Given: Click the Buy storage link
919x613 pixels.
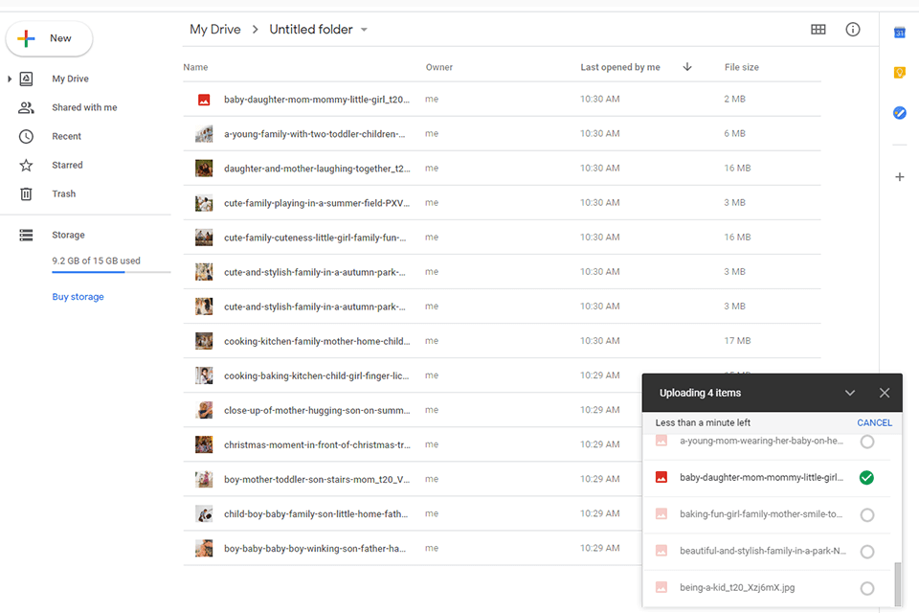Looking at the screenshot, I should pos(78,297).
